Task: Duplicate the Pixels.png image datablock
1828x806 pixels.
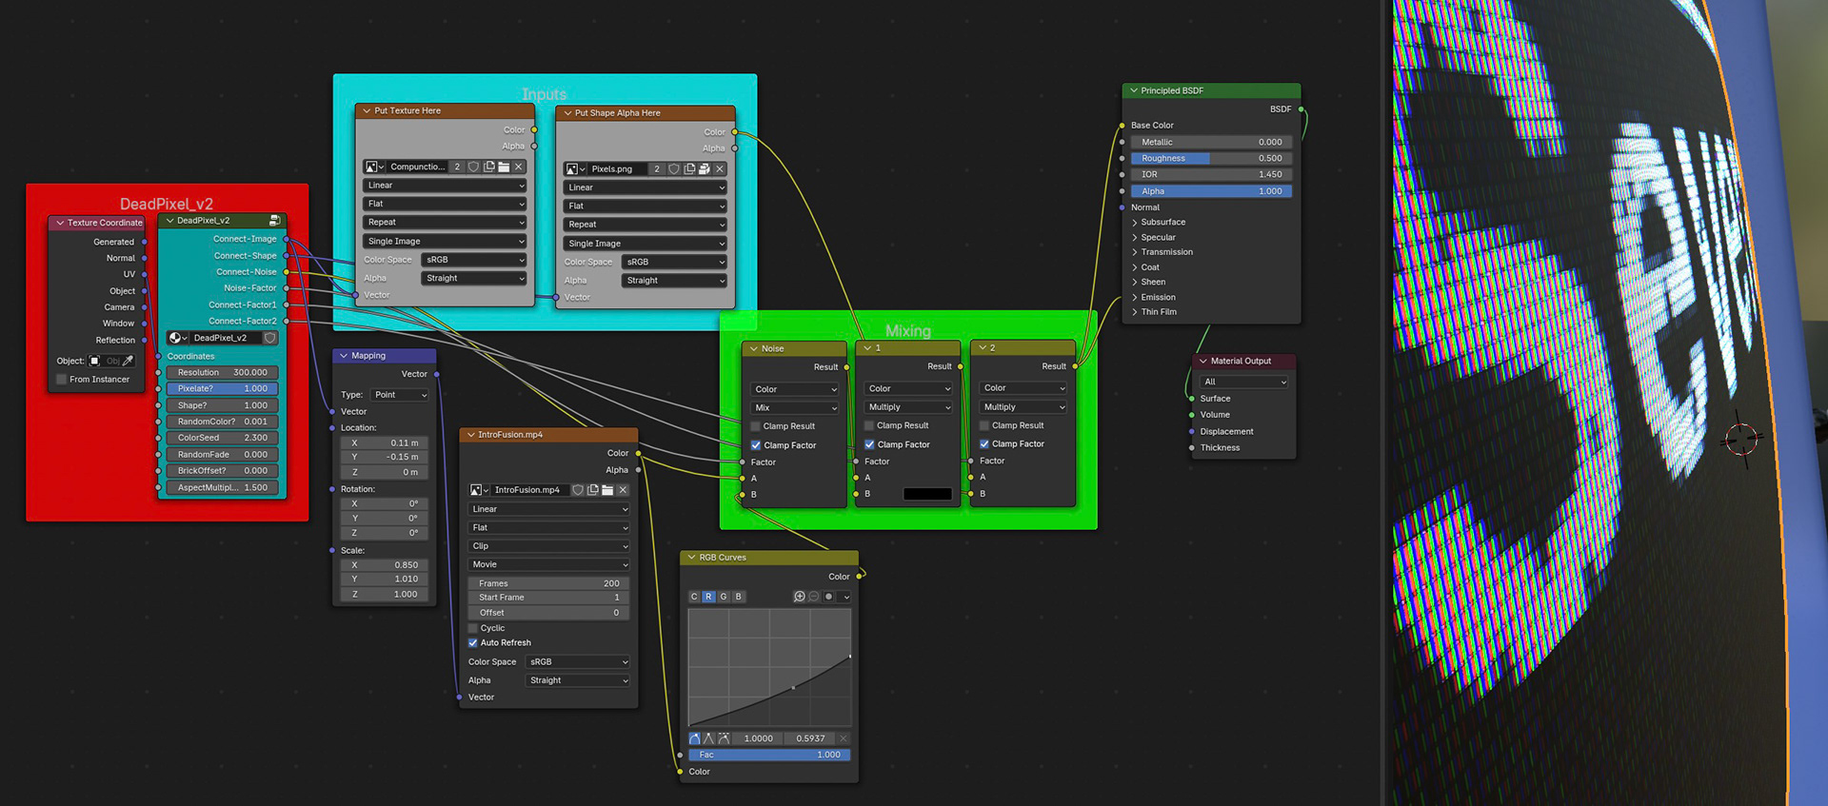Action: click(x=689, y=168)
